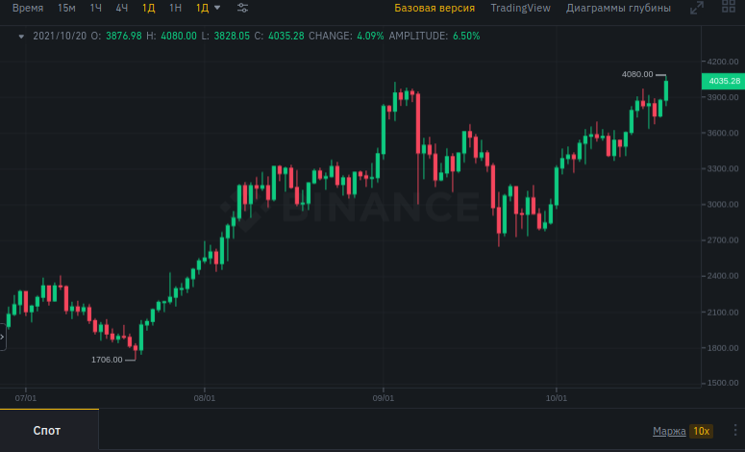Viewport: 745px width, 452px height.
Task: Click the date 2021/10/20 in info line
Action: (60, 37)
